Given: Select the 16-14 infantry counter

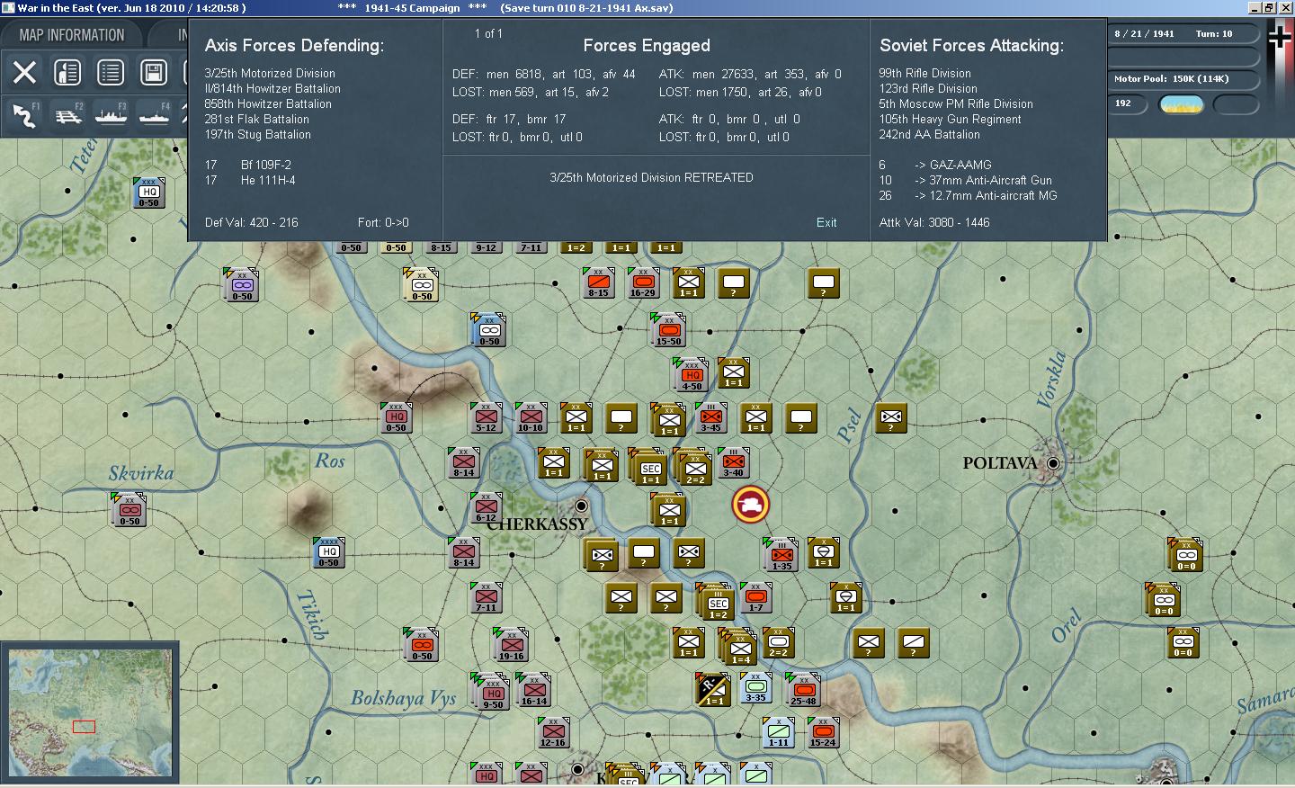Looking at the screenshot, I should 533,690.
